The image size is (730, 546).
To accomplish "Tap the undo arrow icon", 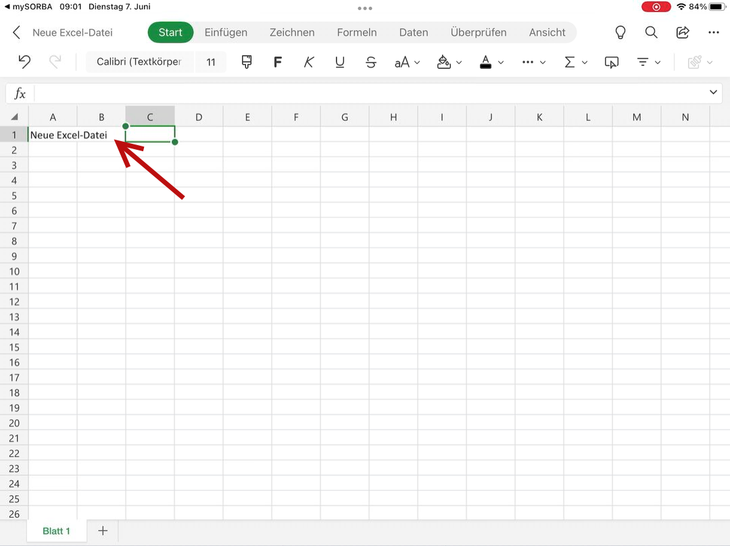I will (24, 62).
